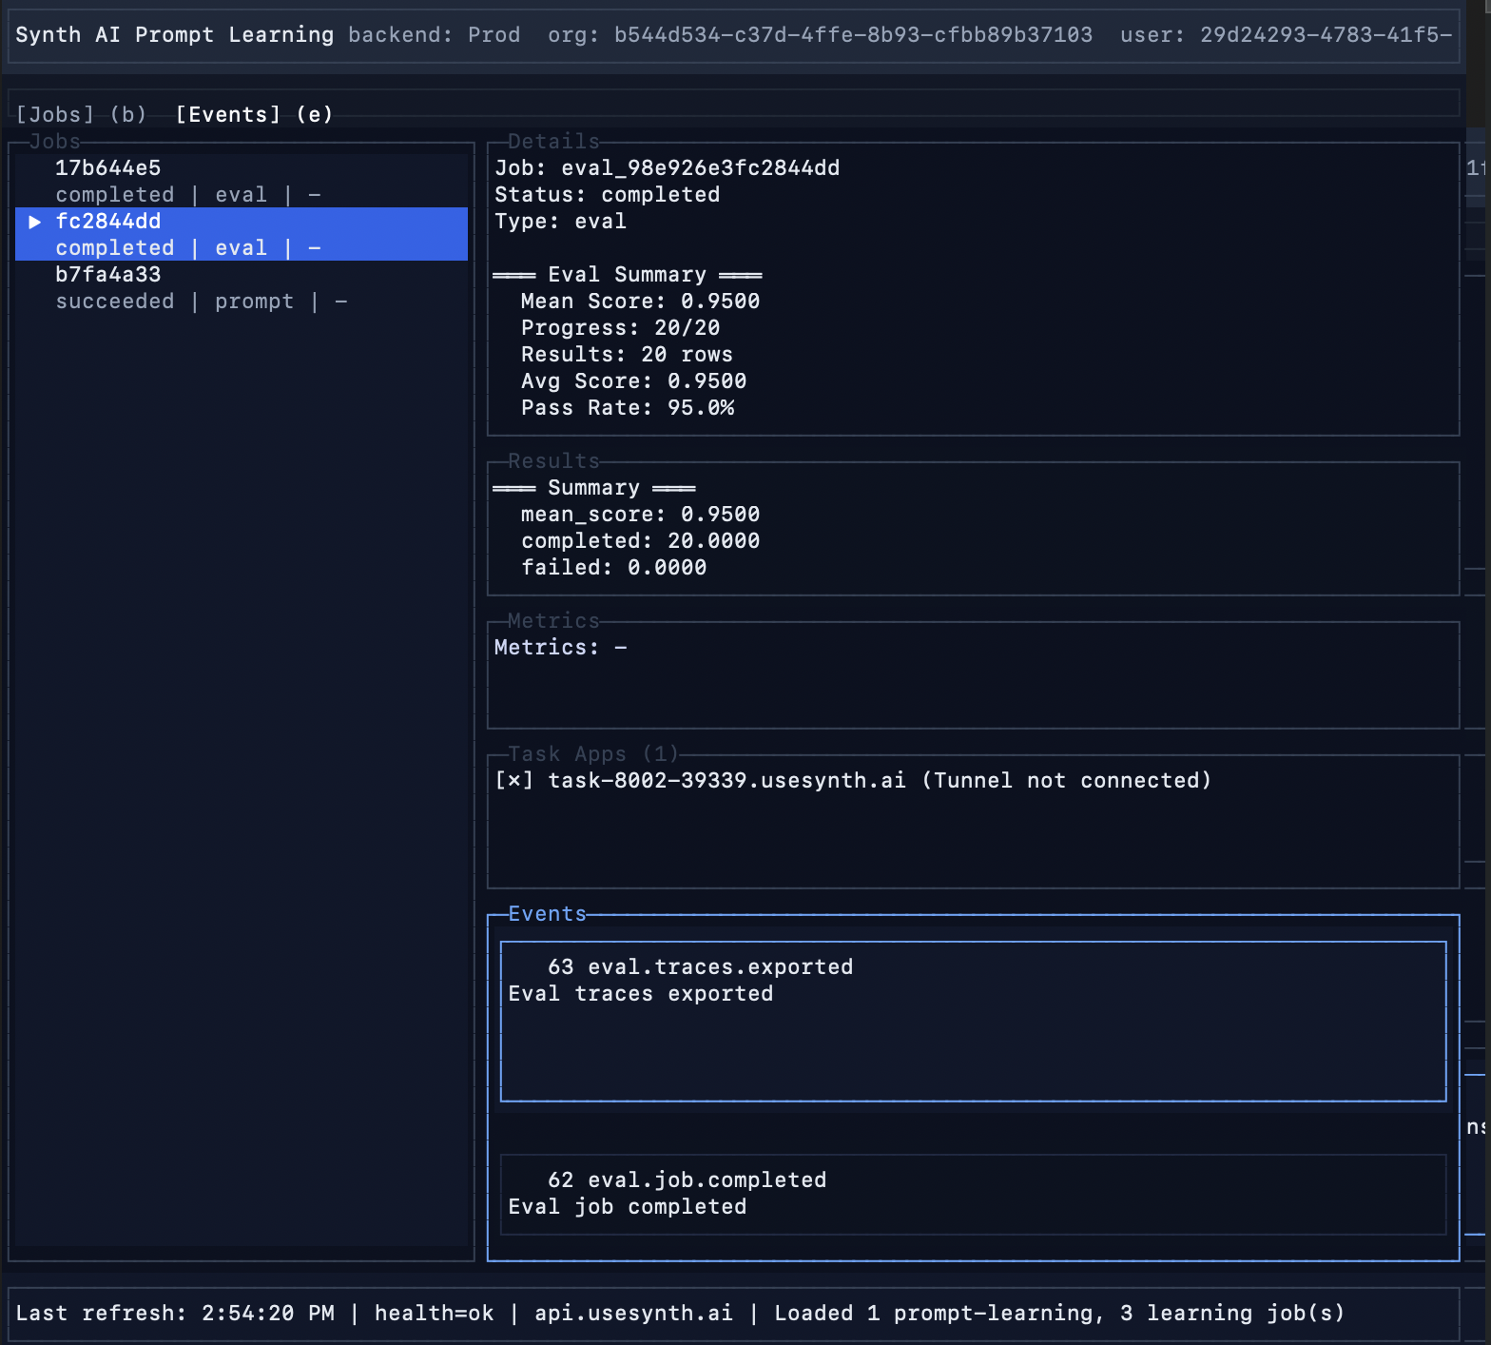Click the Progress: 20/20 line
This screenshot has width=1491, height=1345.
(x=620, y=327)
